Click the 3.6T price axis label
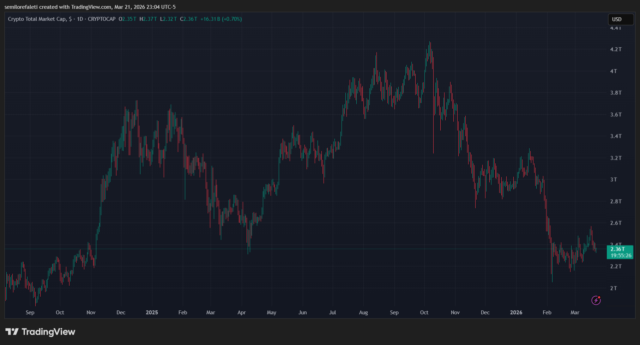640x345 pixels. pos(616,115)
